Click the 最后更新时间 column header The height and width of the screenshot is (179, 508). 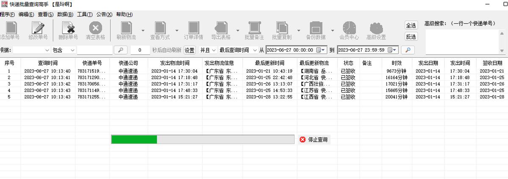[x=270, y=63]
